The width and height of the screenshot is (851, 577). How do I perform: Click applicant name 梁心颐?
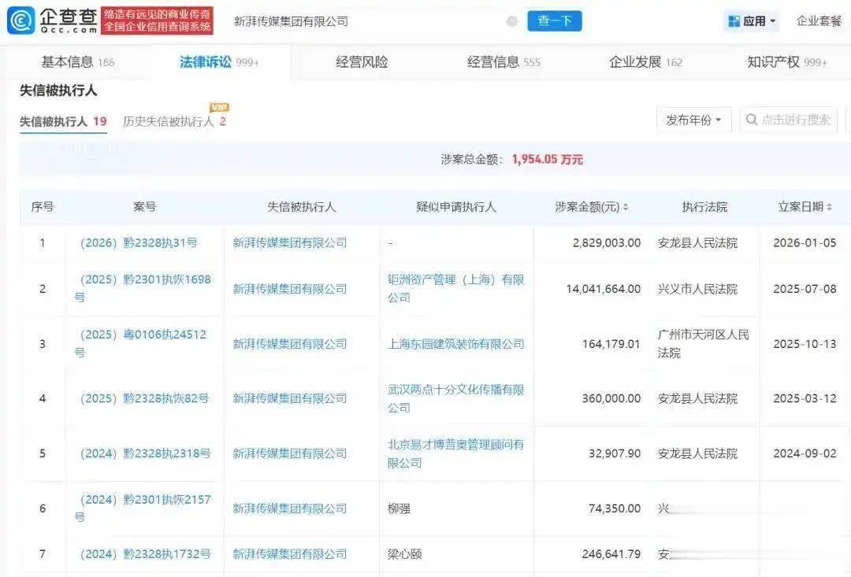coord(404,554)
